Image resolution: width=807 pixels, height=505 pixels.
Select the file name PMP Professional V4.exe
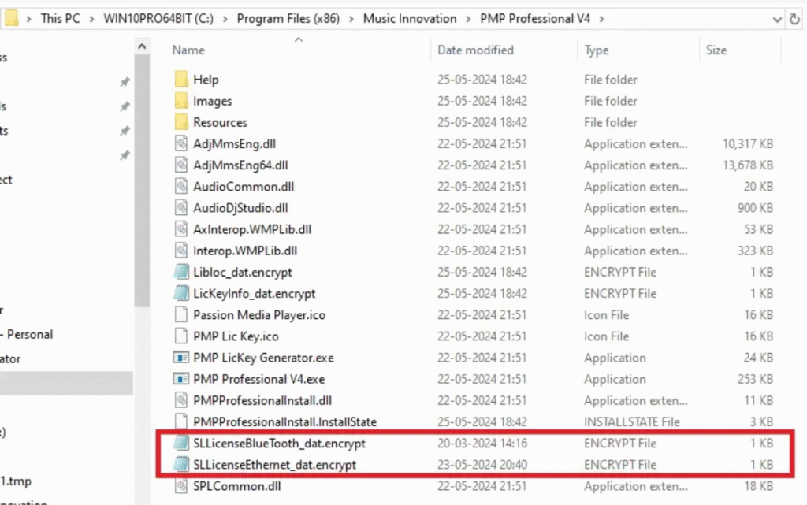point(258,379)
